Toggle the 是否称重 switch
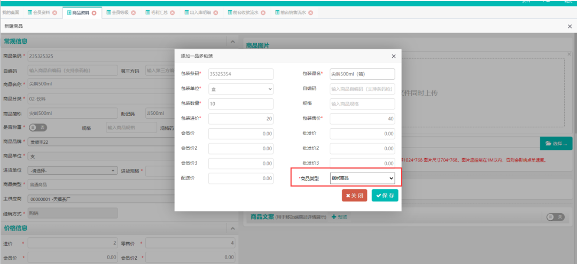577x264 pixels. click(37, 127)
